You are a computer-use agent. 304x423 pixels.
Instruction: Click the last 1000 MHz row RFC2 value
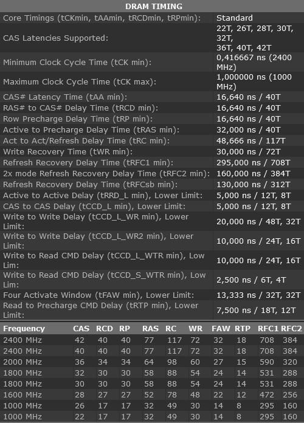[290, 417]
